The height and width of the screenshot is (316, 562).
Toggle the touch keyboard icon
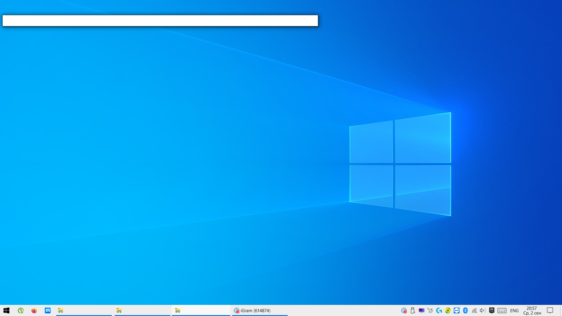click(502, 310)
